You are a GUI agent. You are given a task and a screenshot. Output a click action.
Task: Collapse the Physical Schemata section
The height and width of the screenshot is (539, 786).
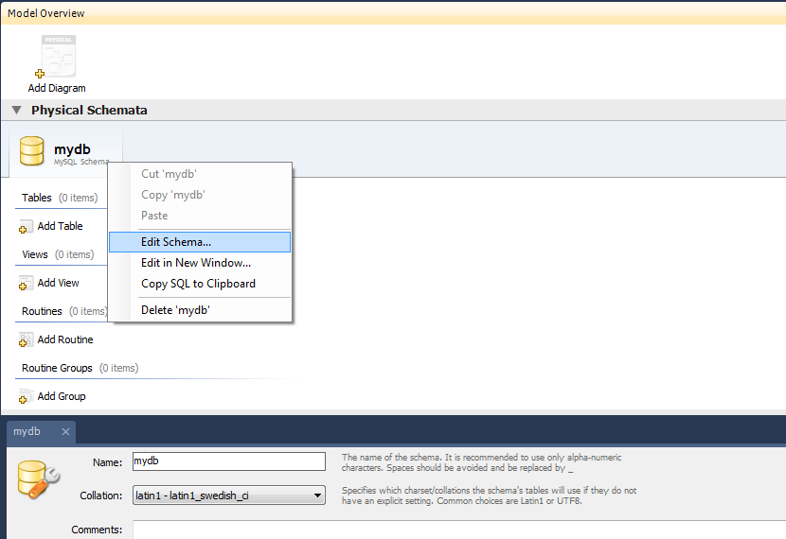pyautogui.click(x=16, y=110)
